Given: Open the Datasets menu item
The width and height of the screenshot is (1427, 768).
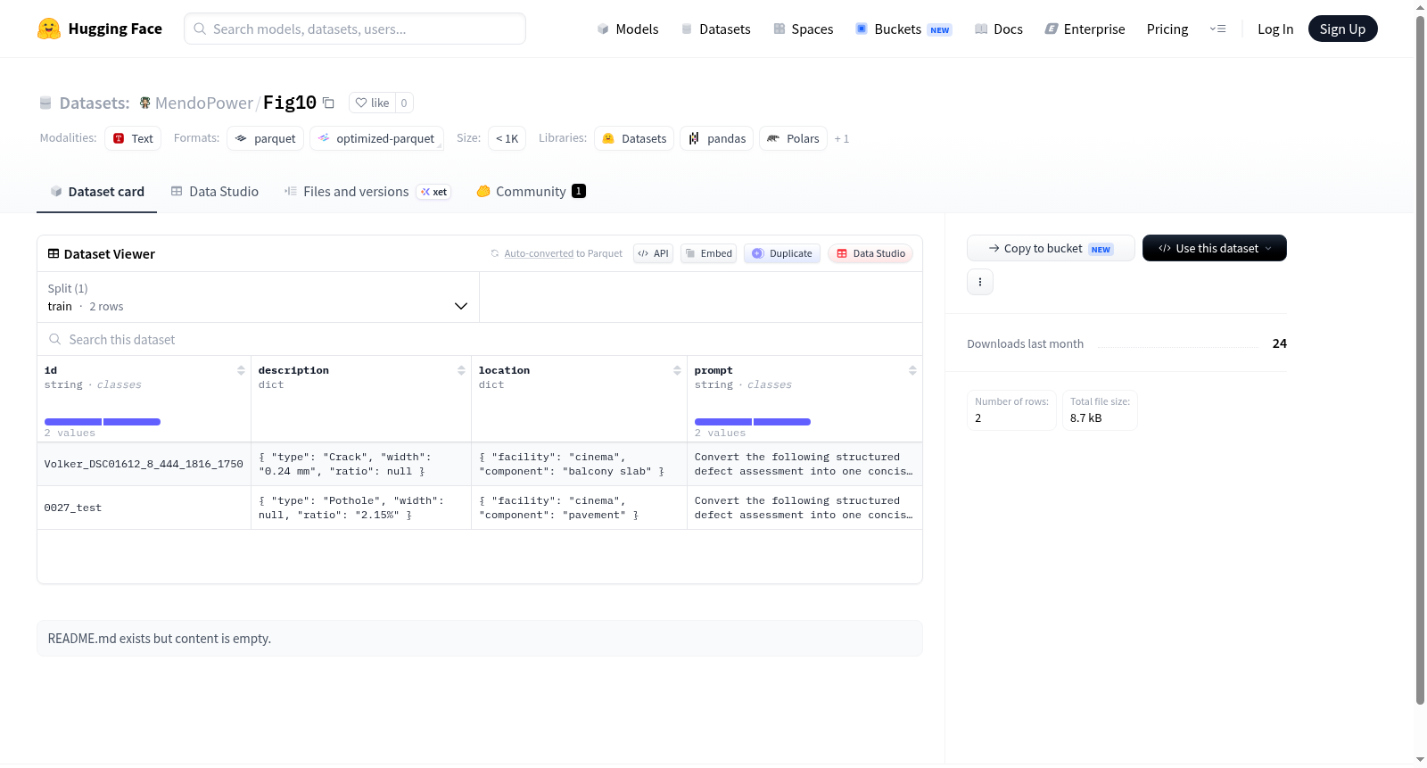Looking at the screenshot, I should 716,29.
